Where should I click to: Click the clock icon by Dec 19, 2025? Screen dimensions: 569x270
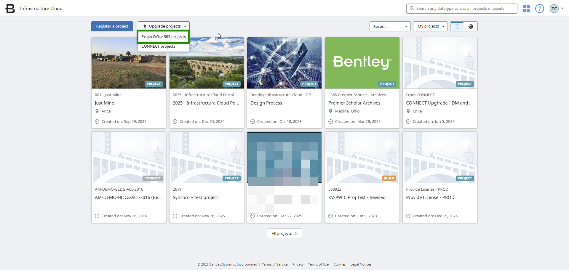[x=408, y=216]
